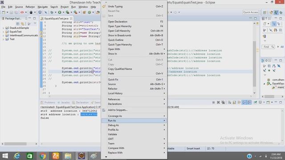Toggle Show Console on Standard Out change
This screenshot has width=285, height=160.
[244, 102]
